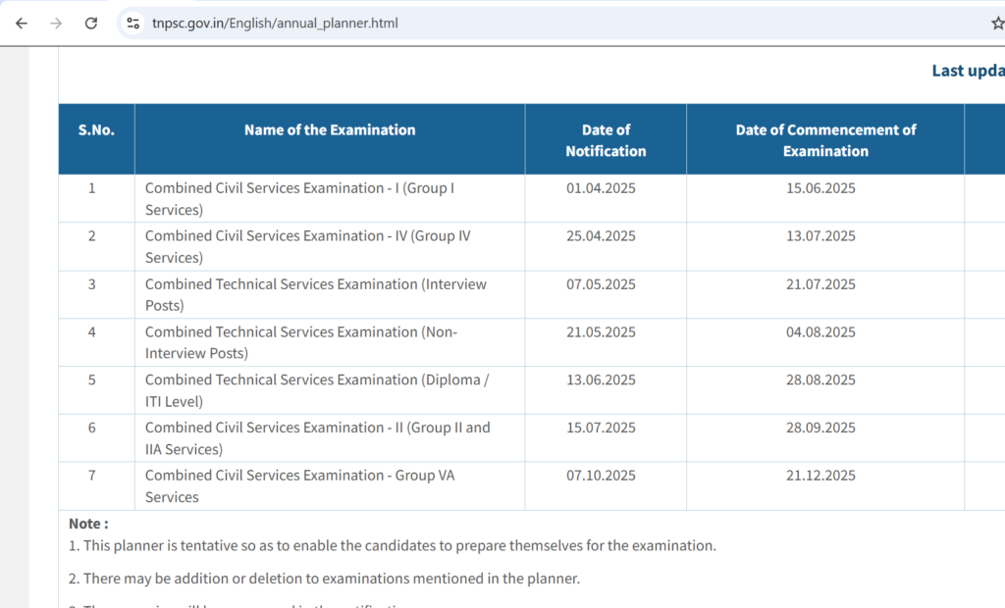Select Group IV Services examination name

point(307,247)
